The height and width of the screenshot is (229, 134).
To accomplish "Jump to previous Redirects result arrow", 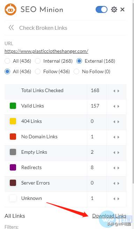I will [114, 168].
